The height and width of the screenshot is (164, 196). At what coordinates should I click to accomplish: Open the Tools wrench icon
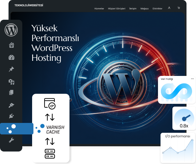[11, 140]
